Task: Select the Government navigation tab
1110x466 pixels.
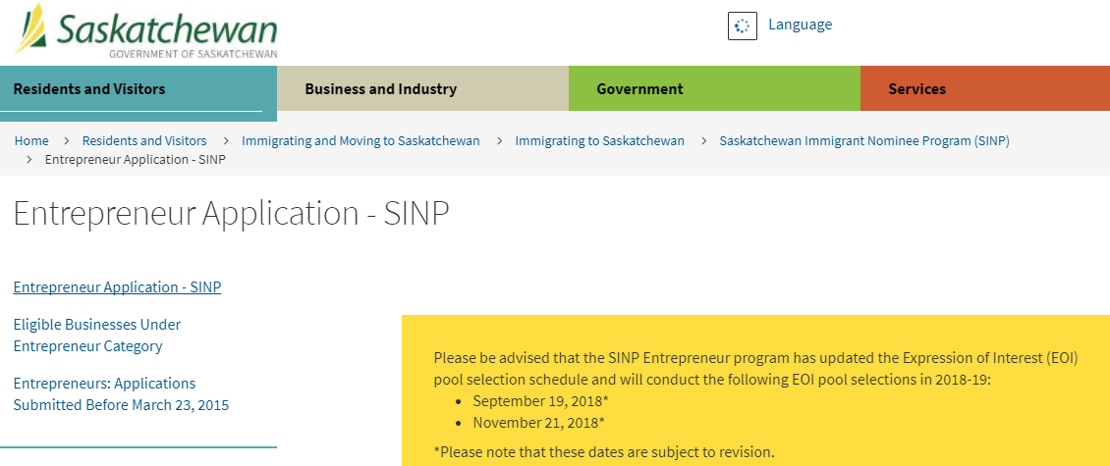Action: click(714, 89)
